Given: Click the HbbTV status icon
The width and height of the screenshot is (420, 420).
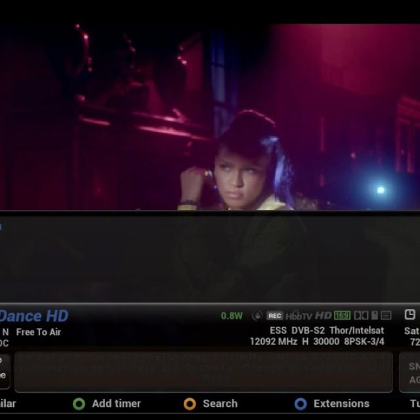Looking at the screenshot, I should 299,316.
